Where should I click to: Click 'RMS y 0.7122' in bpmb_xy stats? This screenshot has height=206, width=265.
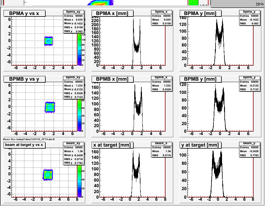[x=73, y=97]
